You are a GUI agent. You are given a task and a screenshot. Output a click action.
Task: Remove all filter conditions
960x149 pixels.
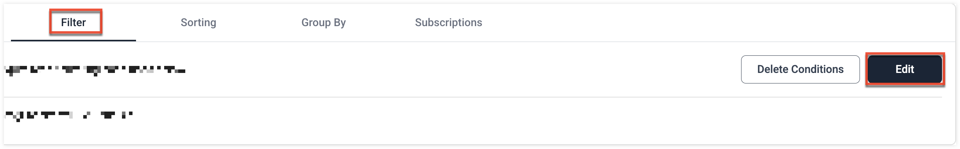pos(800,69)
